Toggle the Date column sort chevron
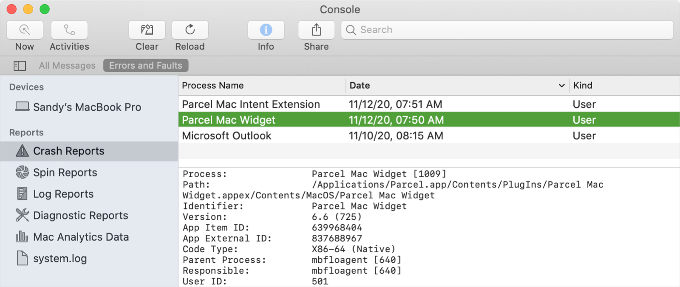Image resolution: width=680 pixels, height=287 pixels. (561, 86)
